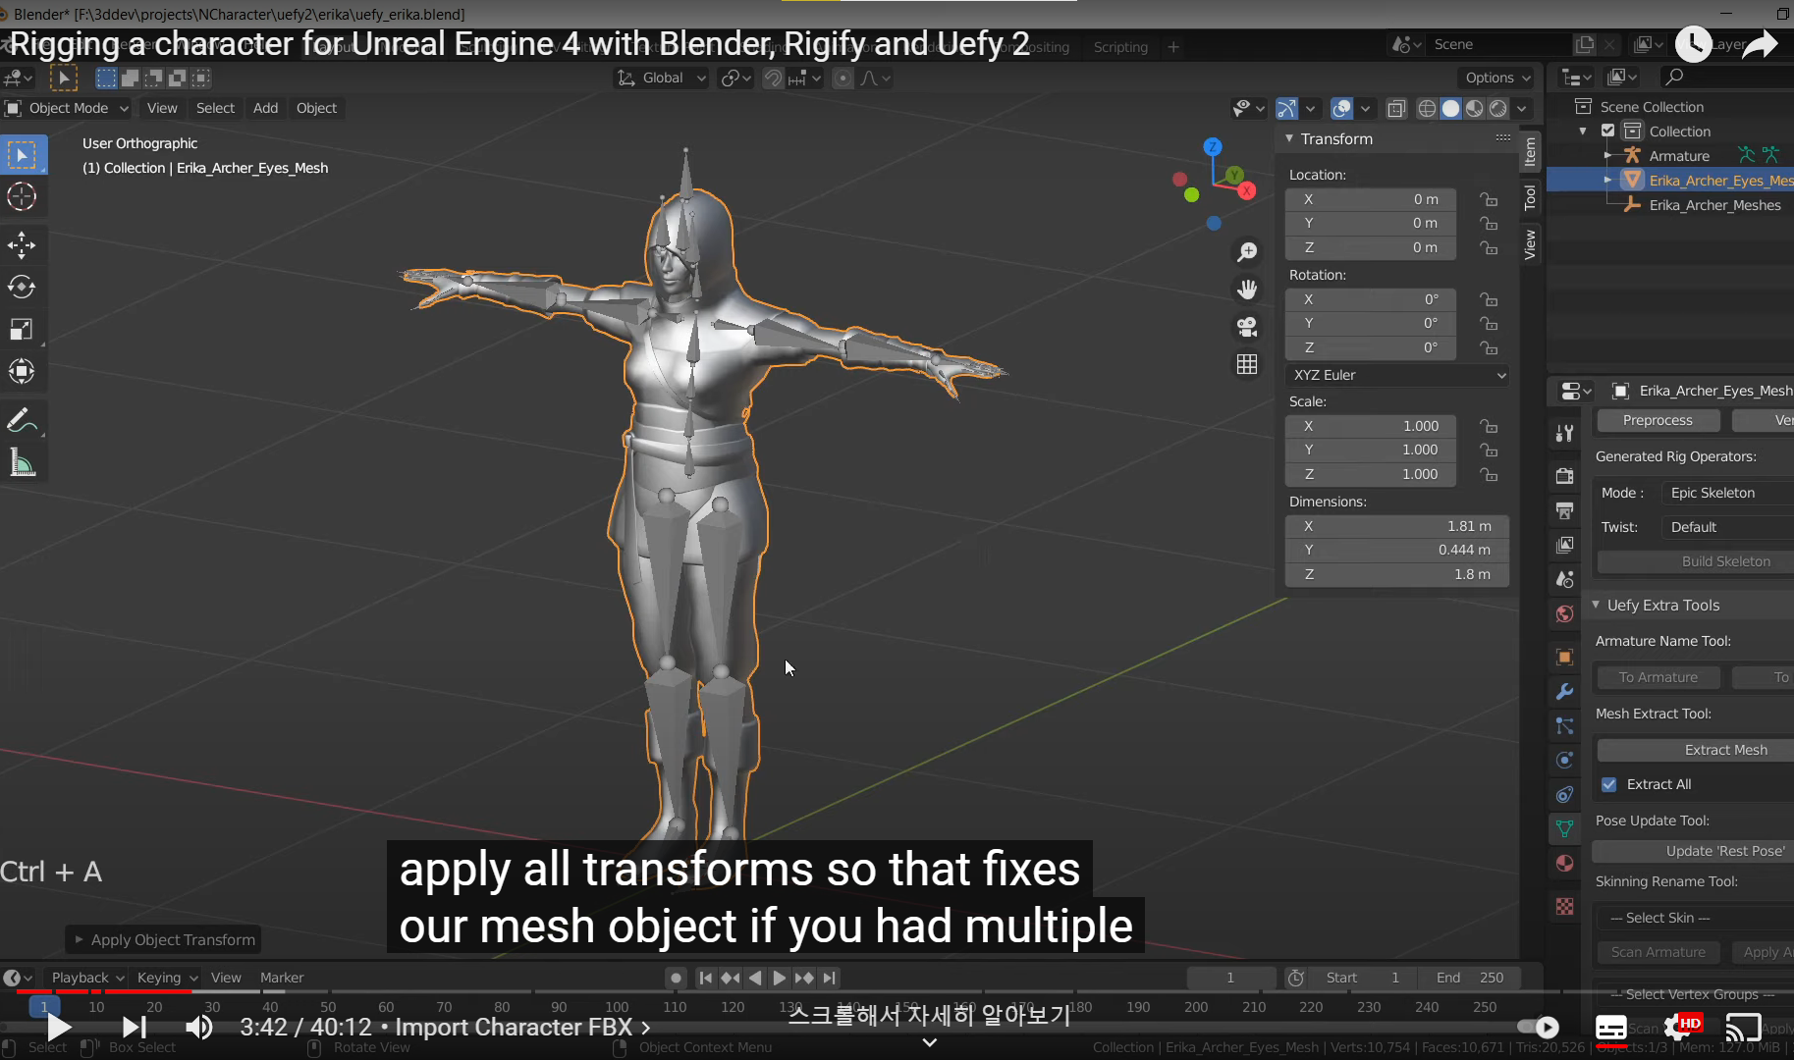The image size is (1794, 1060).
Task: Open Modifiers properties wrench icon
Action: [1565, 691]
